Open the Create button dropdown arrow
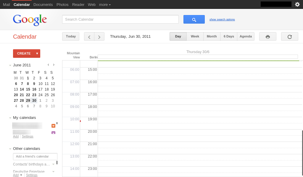 click(37, 53)
